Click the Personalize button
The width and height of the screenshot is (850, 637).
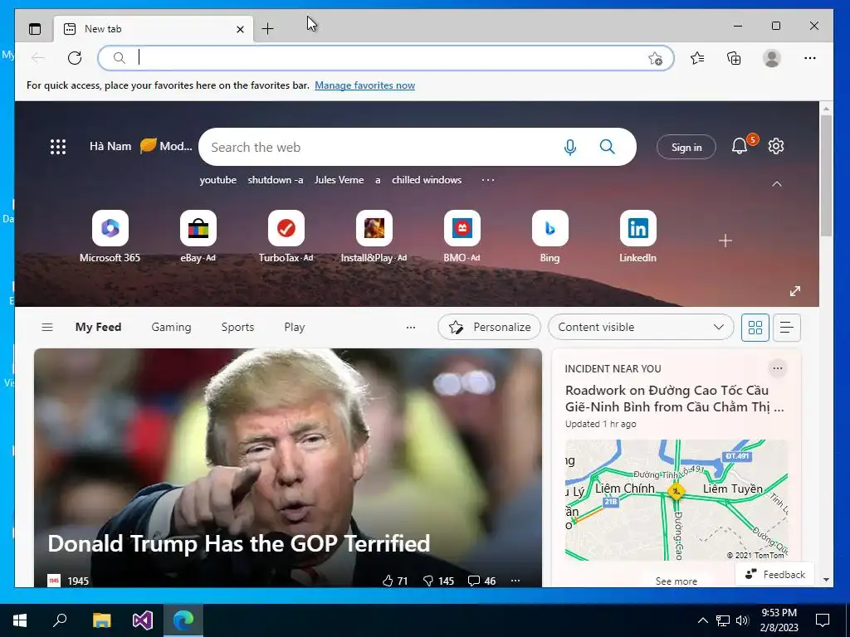coord(489,327)
